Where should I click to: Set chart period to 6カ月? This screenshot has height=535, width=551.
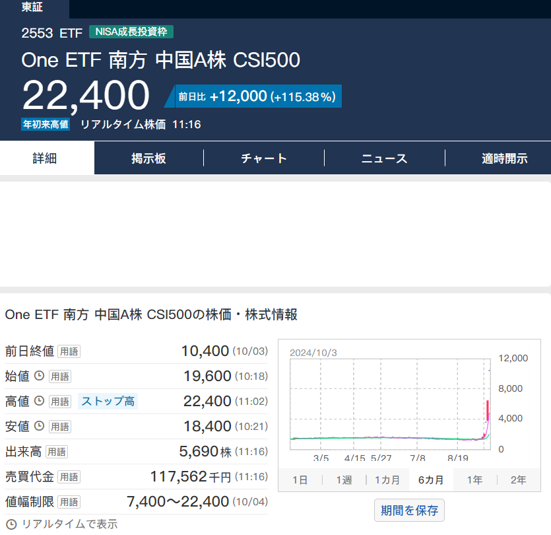pyautogui.click(x=431, y=480)
